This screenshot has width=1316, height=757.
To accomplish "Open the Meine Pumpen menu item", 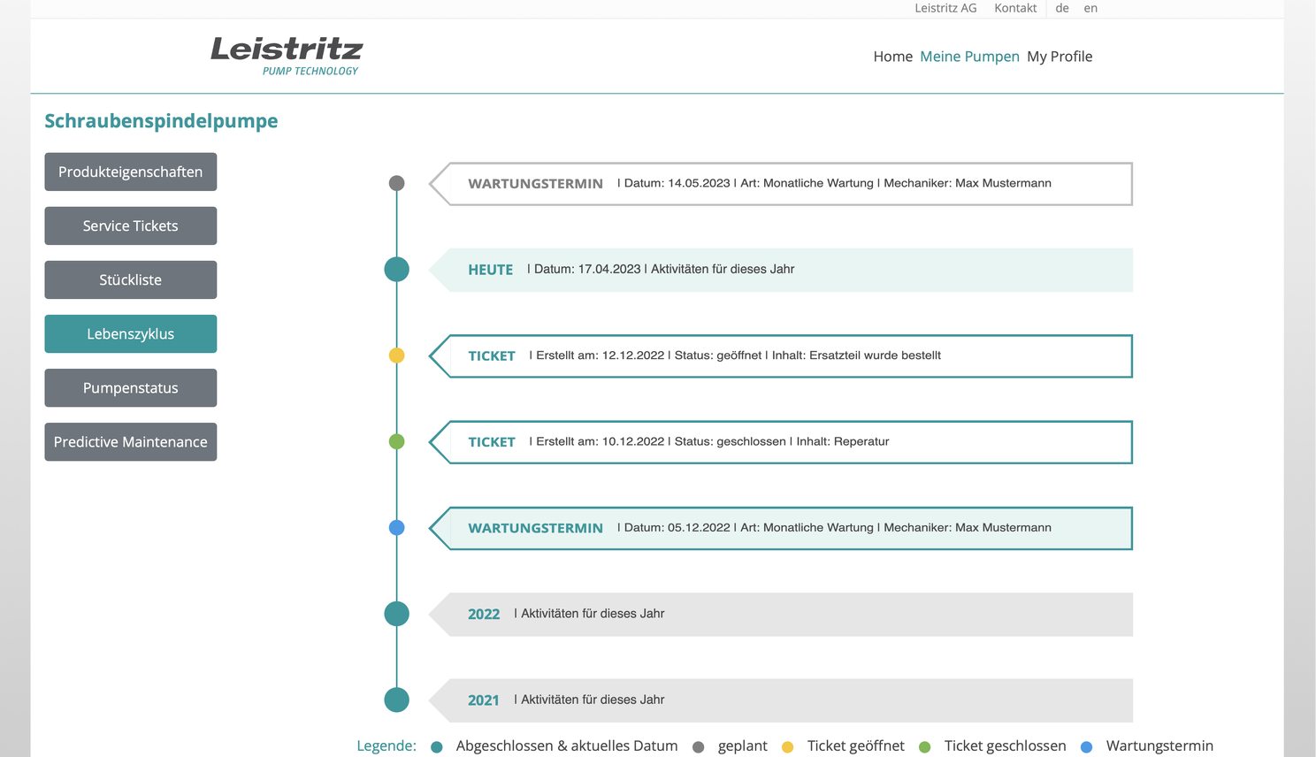I will 969,57.
